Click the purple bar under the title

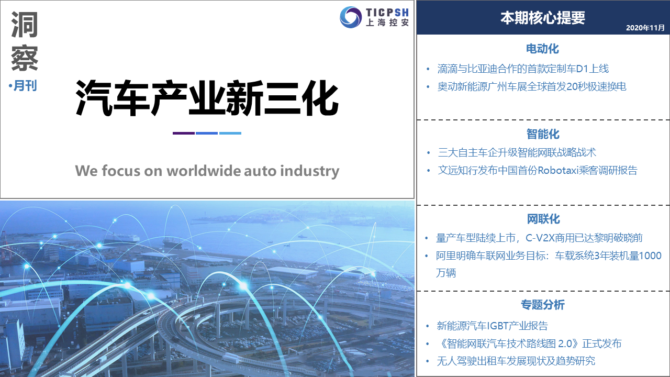[183, 133]
